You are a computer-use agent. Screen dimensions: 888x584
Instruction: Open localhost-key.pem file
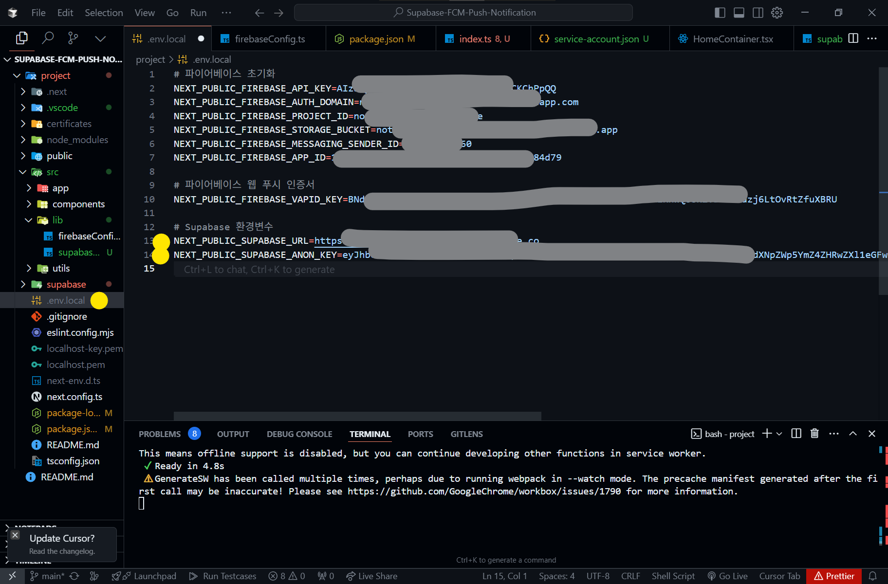(62, 348)
